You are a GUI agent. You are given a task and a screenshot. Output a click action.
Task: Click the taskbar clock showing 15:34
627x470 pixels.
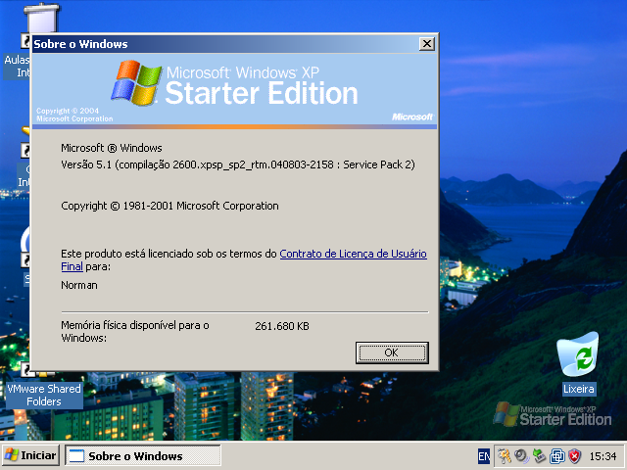[603, 456]
